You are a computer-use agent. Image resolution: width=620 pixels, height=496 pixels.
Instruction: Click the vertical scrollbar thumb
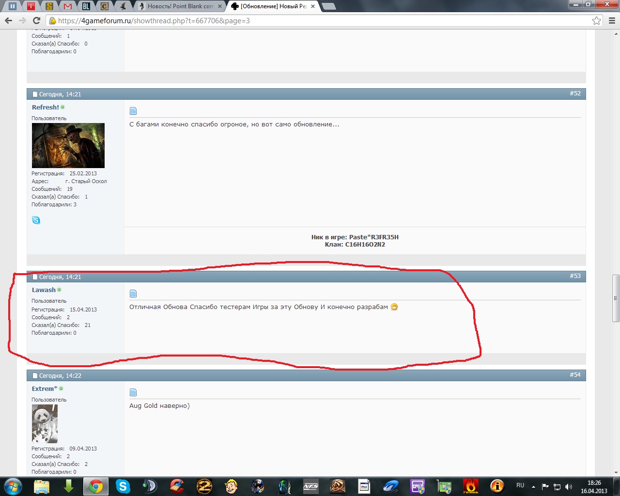point(616,298)
